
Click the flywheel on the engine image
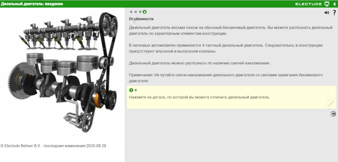(19, 80)
